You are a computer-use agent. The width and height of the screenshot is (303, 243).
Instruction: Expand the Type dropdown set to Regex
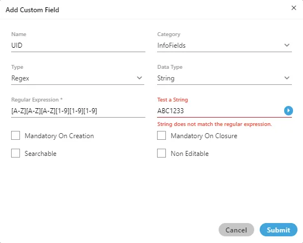tap(78, 78)
